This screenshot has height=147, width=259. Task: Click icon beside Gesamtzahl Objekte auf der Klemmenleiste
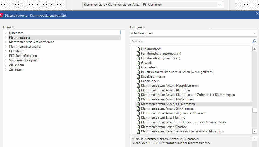tap(138, 122)
